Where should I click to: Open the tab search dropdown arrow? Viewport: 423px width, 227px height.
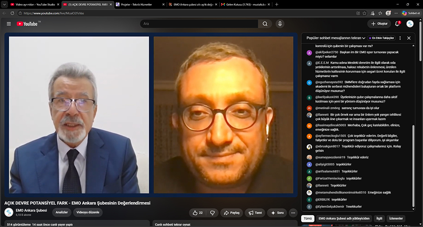point(4,4)
